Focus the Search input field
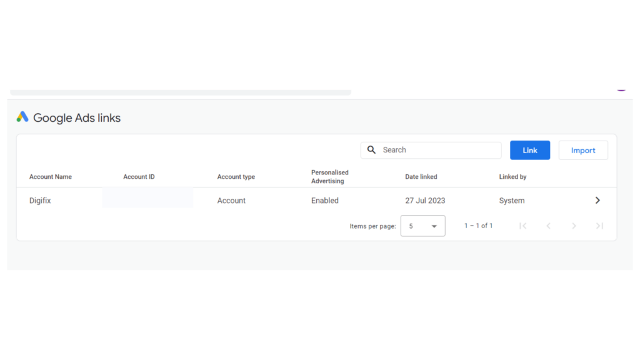This screenshot has height=360, width=640. (x=431, y=150)
